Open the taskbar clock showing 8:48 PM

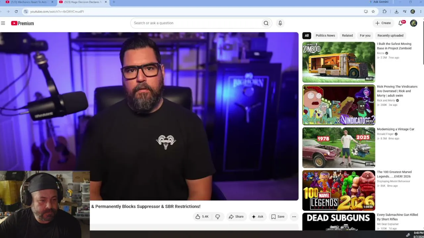(x=418, y=235)
